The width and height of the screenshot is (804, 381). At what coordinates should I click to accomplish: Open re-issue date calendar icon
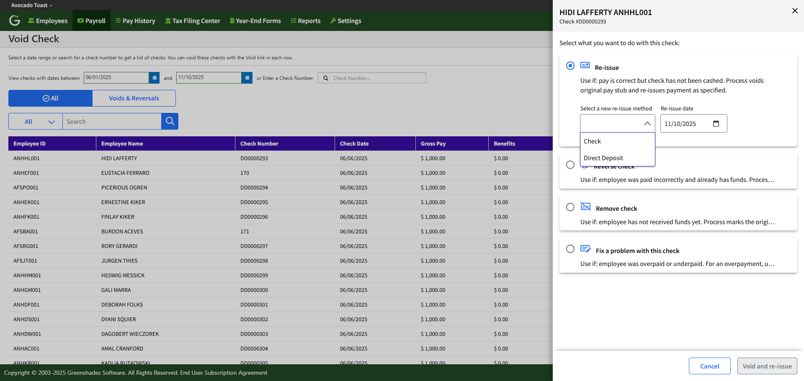coord(716,124)
